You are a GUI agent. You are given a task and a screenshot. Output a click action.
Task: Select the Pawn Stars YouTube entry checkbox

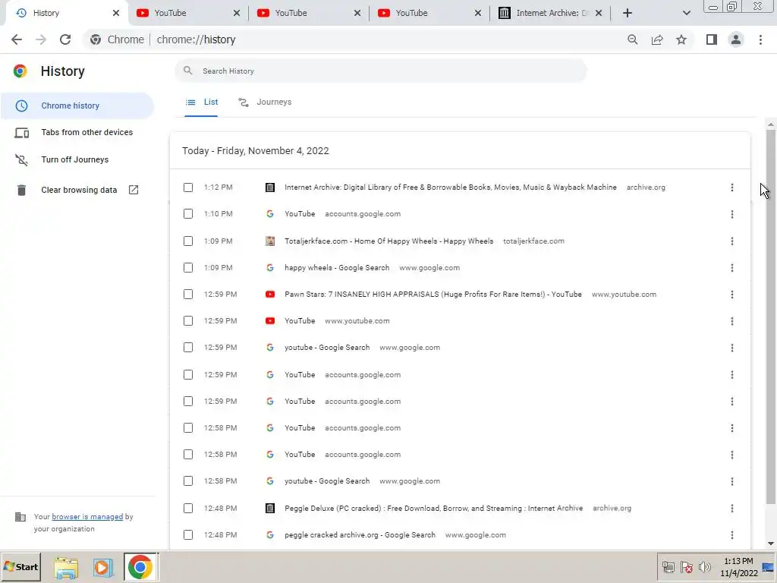(x=188, y=295)
